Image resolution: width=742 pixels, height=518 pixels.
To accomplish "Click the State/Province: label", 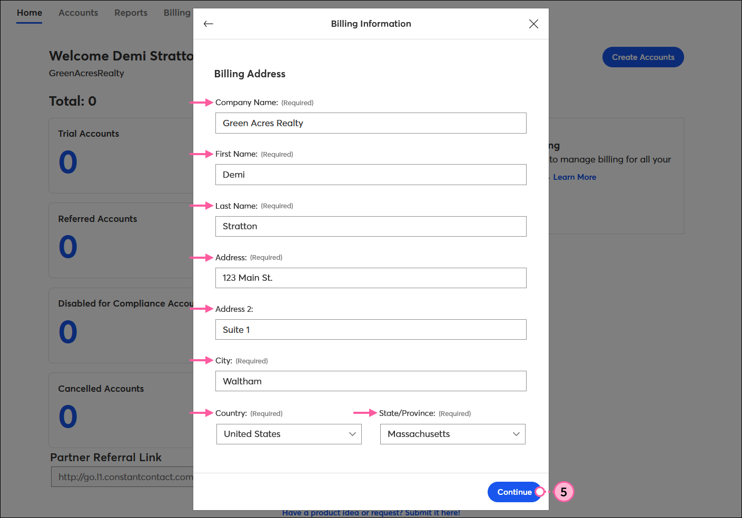I will 407,413.
